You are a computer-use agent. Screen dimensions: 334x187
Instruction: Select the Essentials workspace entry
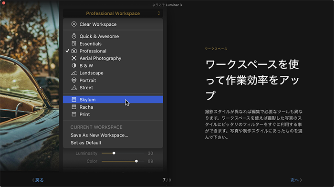(113, 44)
